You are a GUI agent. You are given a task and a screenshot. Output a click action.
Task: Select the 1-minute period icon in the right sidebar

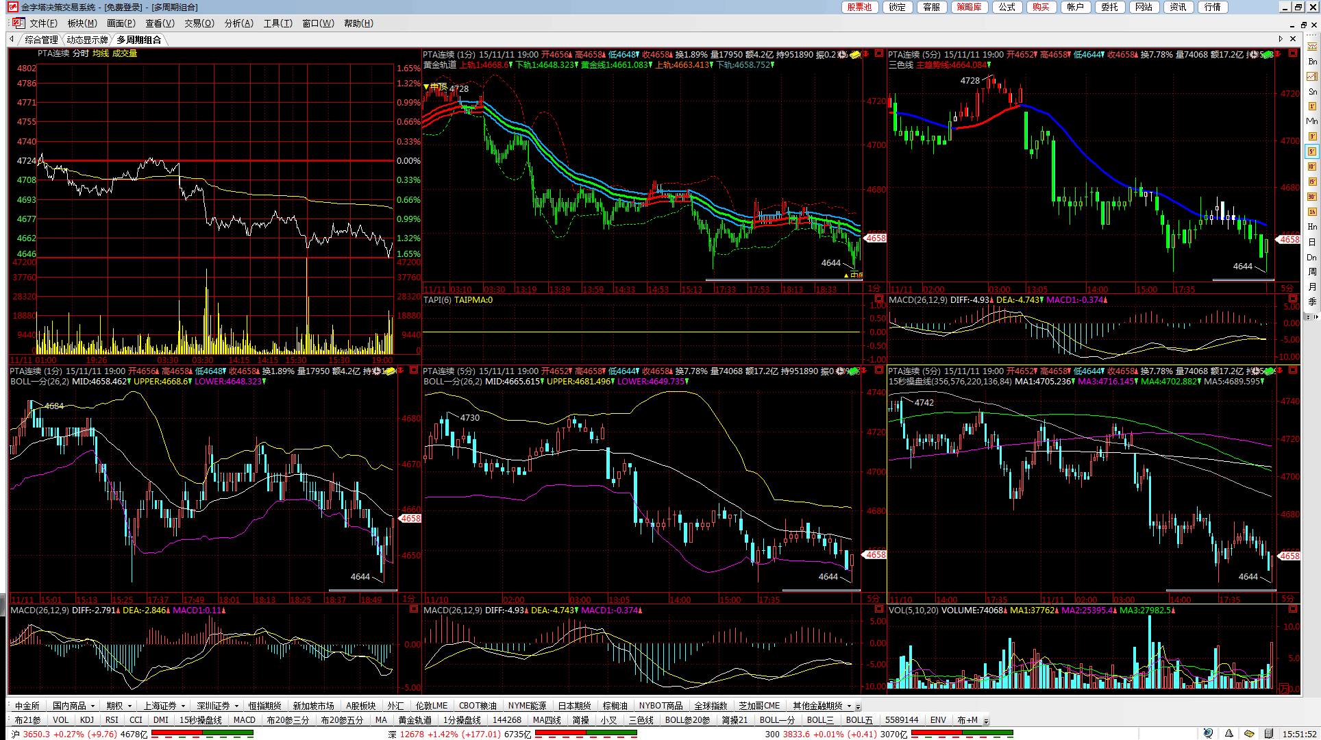tap(1312, 106)
